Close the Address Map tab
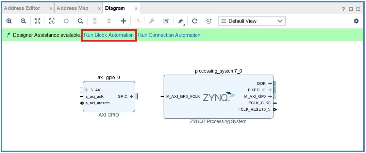Screen dimensions: 366x153 [x=99, y=9]
